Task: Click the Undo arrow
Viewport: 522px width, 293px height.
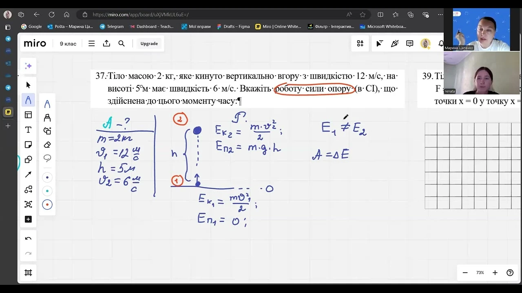Action: 28,238
